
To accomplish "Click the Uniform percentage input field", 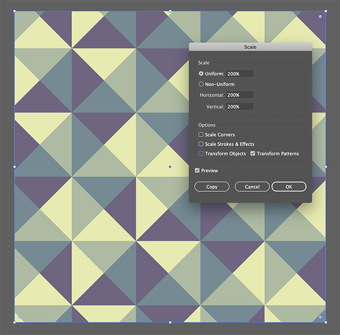I will [240, 74].
